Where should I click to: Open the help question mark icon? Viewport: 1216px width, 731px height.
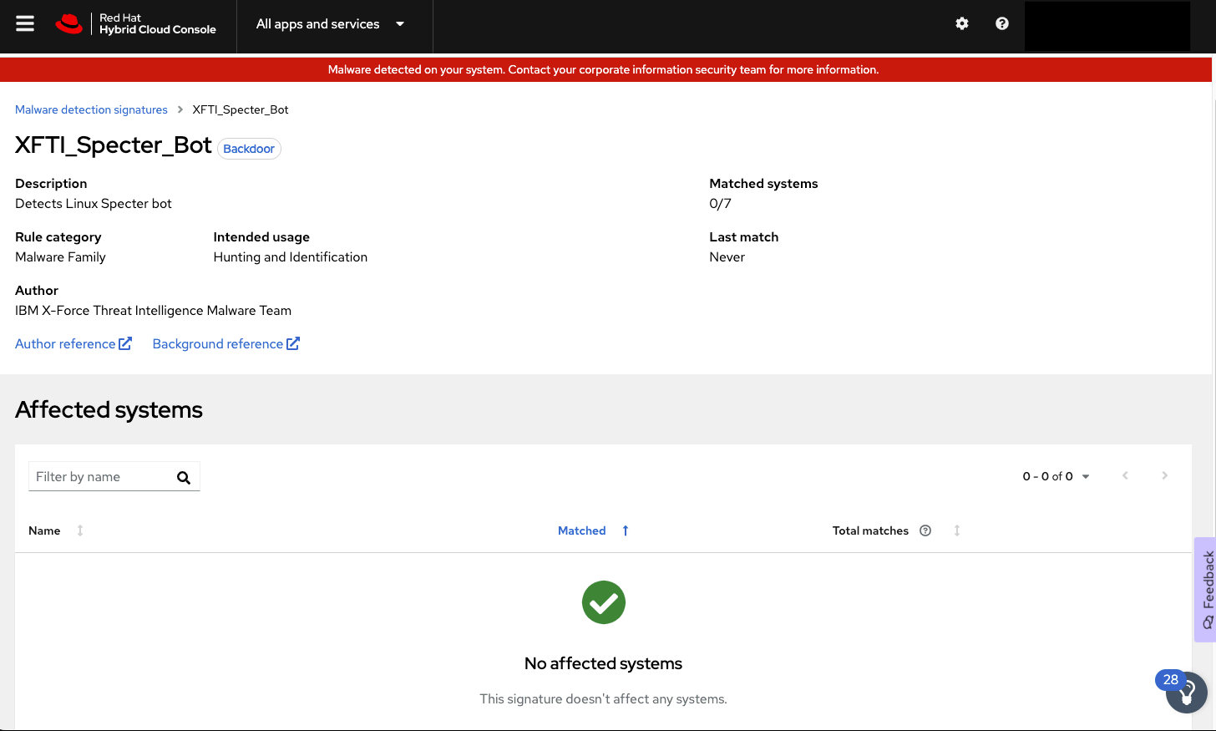[1002, 23]
